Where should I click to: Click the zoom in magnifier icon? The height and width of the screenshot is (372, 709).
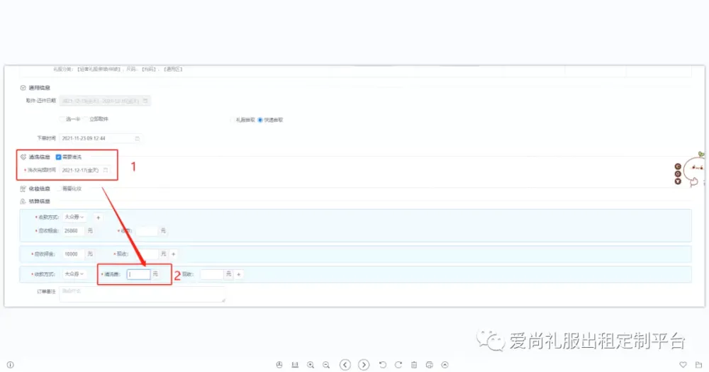tap(311, 365)
